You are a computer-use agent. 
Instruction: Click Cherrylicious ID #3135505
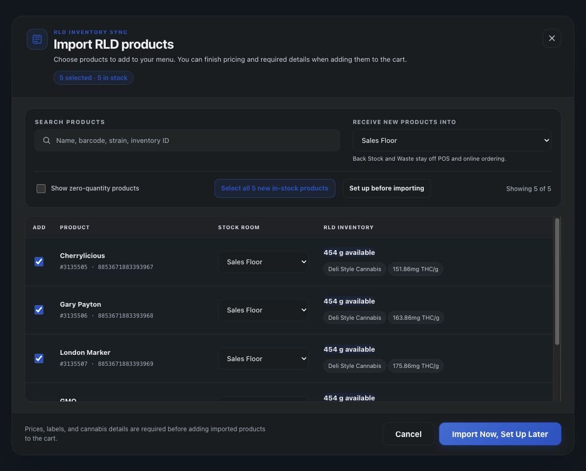pyautogui.click(x=74, y=267)
